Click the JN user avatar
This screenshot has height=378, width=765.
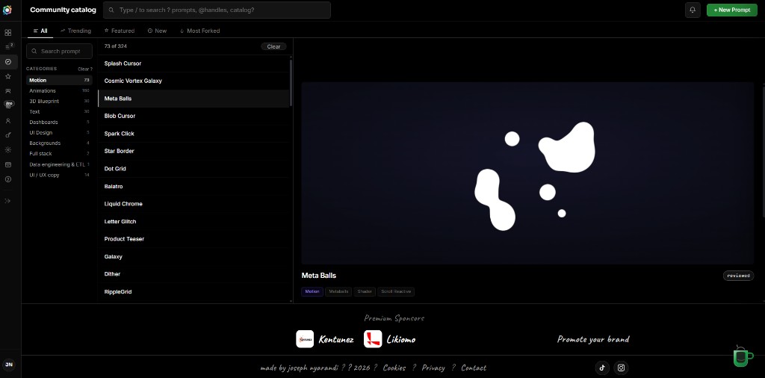click(x=9, y=365)
